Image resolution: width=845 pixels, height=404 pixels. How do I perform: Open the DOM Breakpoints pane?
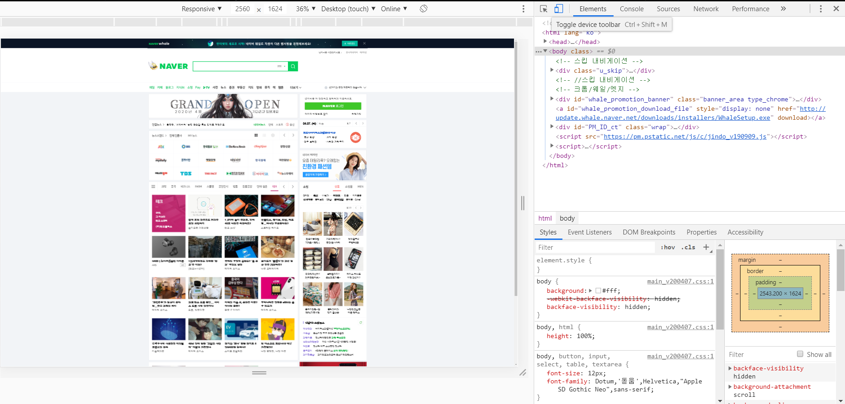pyautogui.click(x=649, y=232)
